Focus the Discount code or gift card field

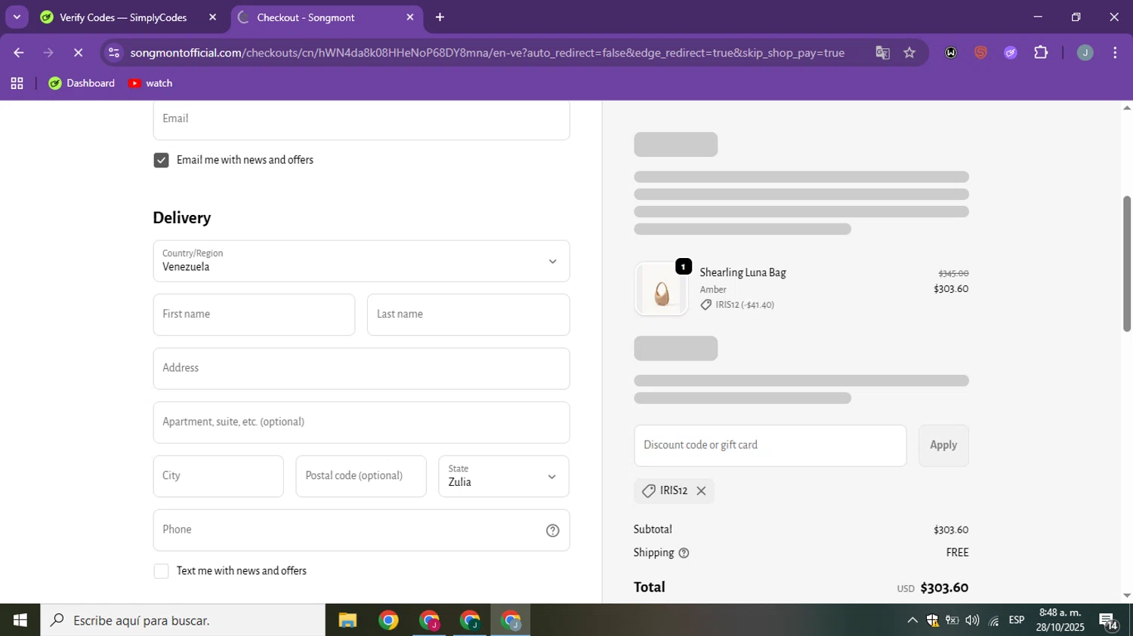coord(770,445)
